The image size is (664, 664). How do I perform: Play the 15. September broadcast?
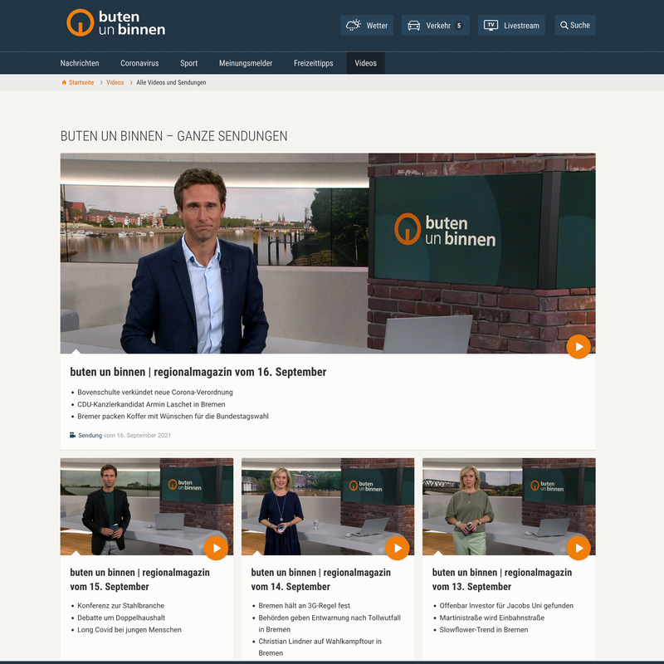click(216, 548)
